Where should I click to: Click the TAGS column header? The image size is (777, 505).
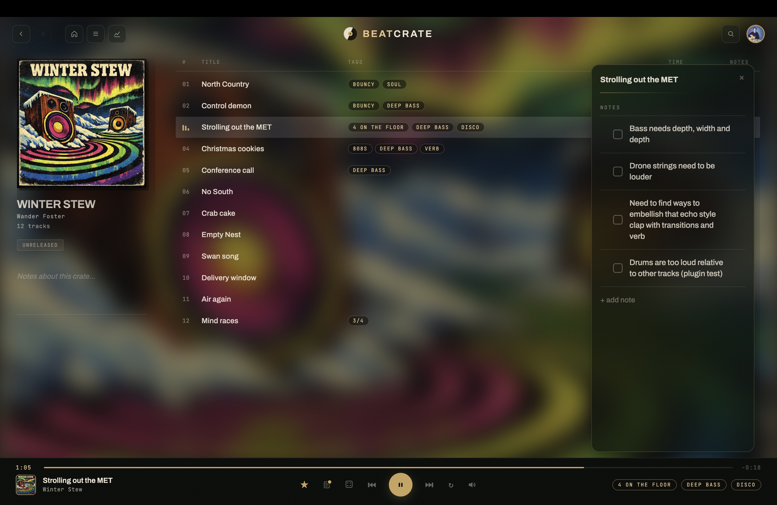[355, 62]
